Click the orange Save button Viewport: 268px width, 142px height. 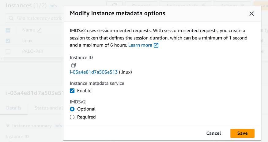coord(242,133)
